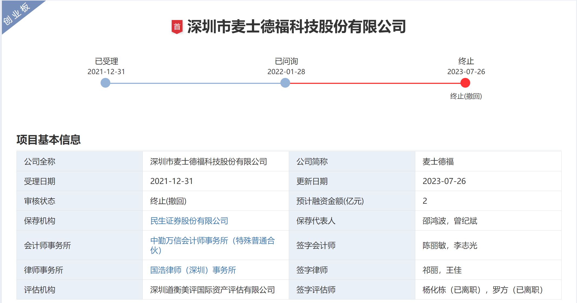
Task: Open 国浩律师（深圳）事务所 link
Action: (x=193, y=270)
